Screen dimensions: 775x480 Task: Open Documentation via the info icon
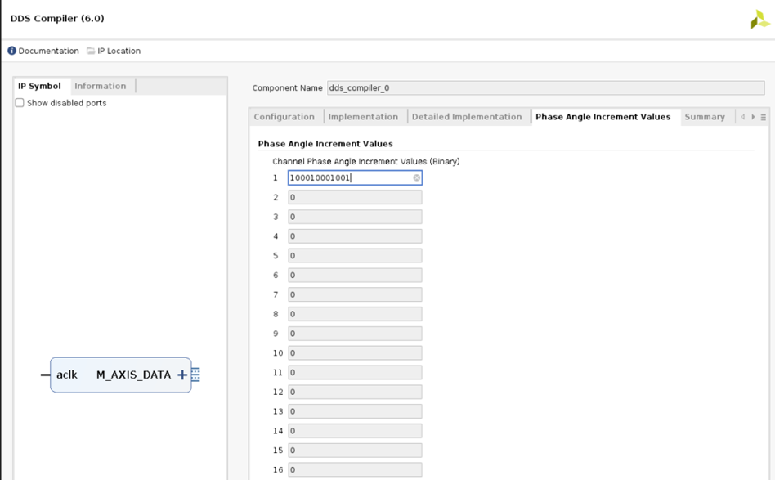click(x=11, y=51)
